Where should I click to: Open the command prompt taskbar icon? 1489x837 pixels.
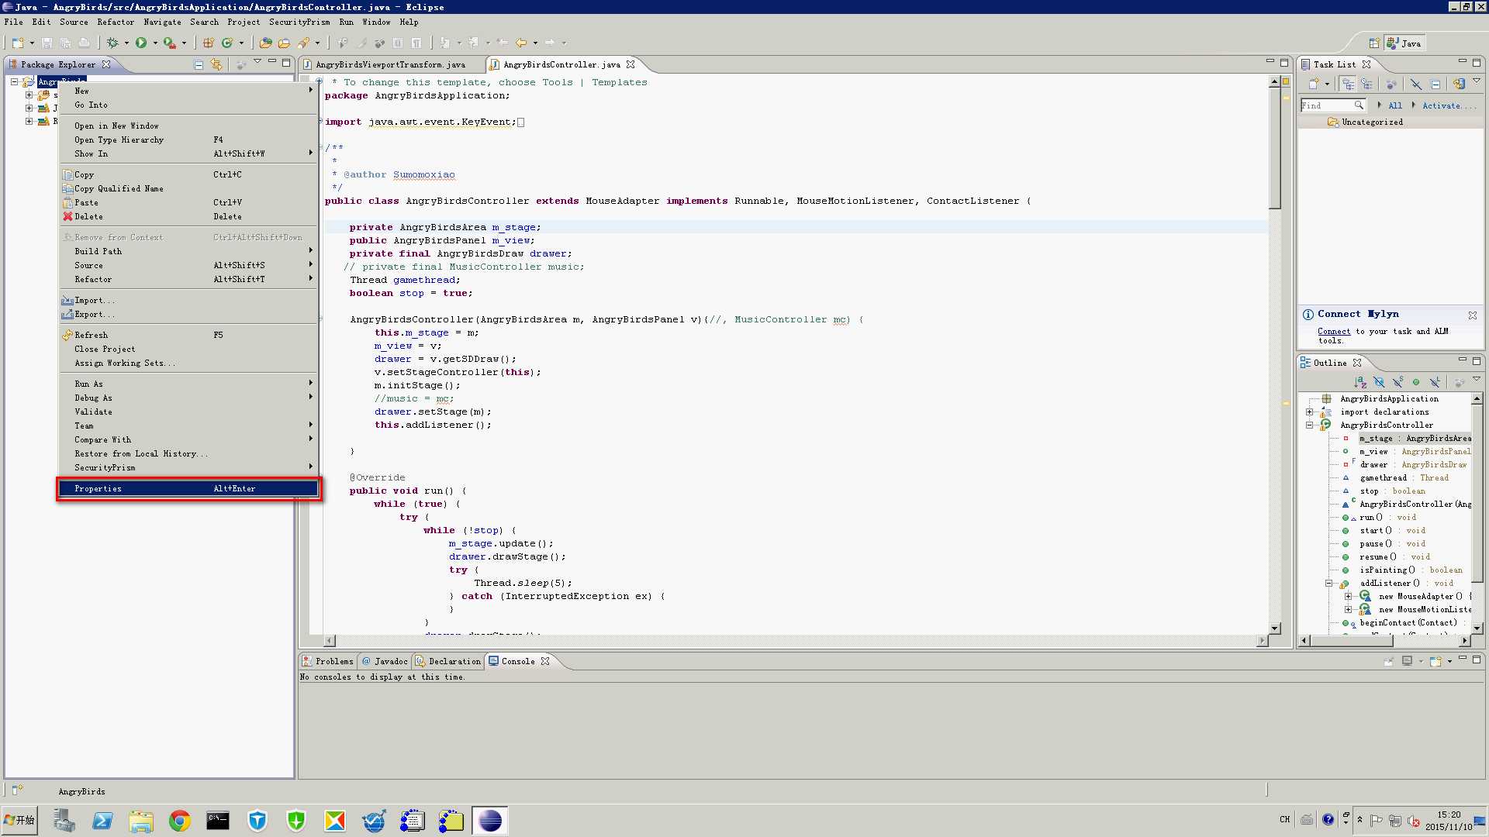[218, 820]
